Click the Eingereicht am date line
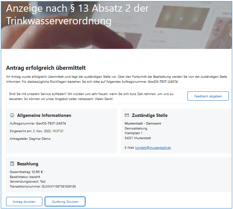This screenshot has height=209, width=233. 37,131
